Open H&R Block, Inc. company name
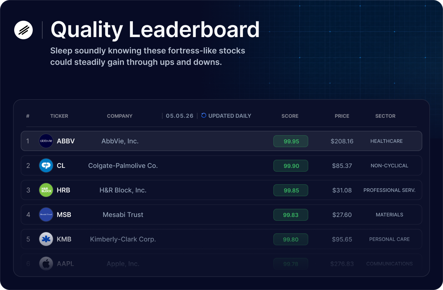This screenshot has width=443, height=290. (x=123, y=190)
